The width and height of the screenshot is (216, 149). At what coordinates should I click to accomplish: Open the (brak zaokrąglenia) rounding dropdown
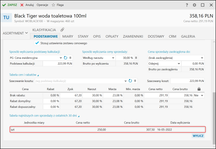coord(176,58)
